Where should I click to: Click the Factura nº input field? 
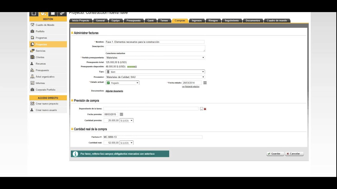153,137
